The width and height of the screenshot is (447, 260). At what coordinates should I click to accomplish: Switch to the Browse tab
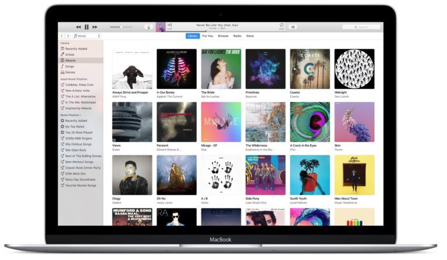[x=223, y=36]
